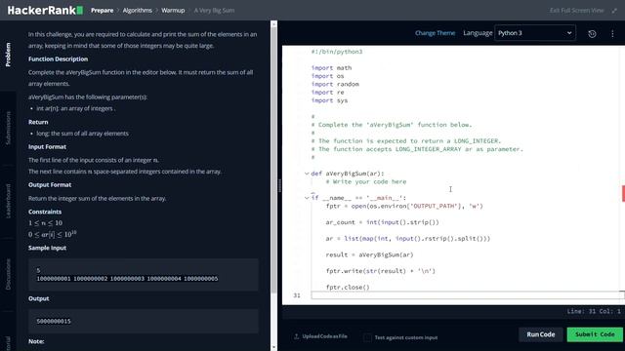Click the 'fptr.close()' line
The width and height of the screenshot is (625, 351).
point(348,287)
